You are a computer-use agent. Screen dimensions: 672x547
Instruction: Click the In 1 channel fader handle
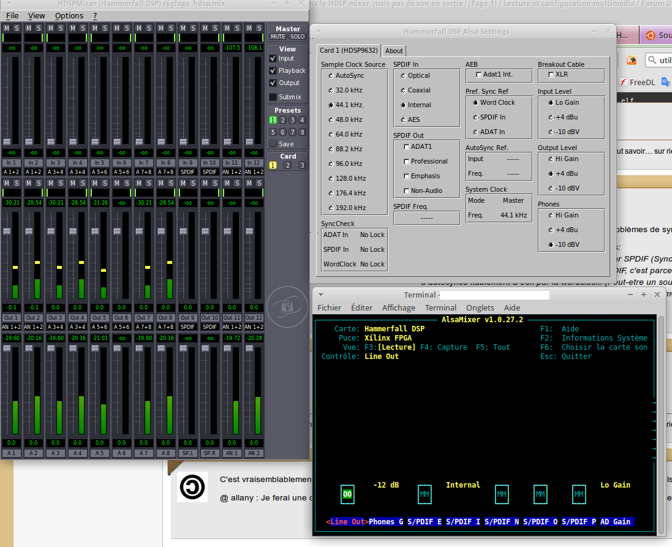[7, 141]
